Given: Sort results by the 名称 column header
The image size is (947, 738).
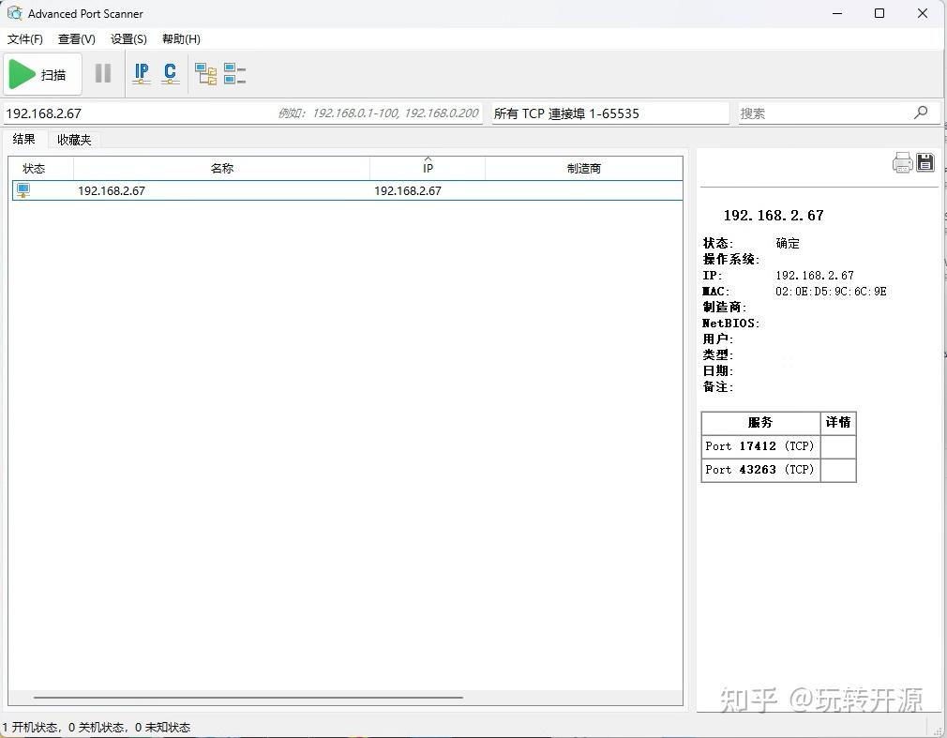Looking at the screenshot, I should 222,168.
